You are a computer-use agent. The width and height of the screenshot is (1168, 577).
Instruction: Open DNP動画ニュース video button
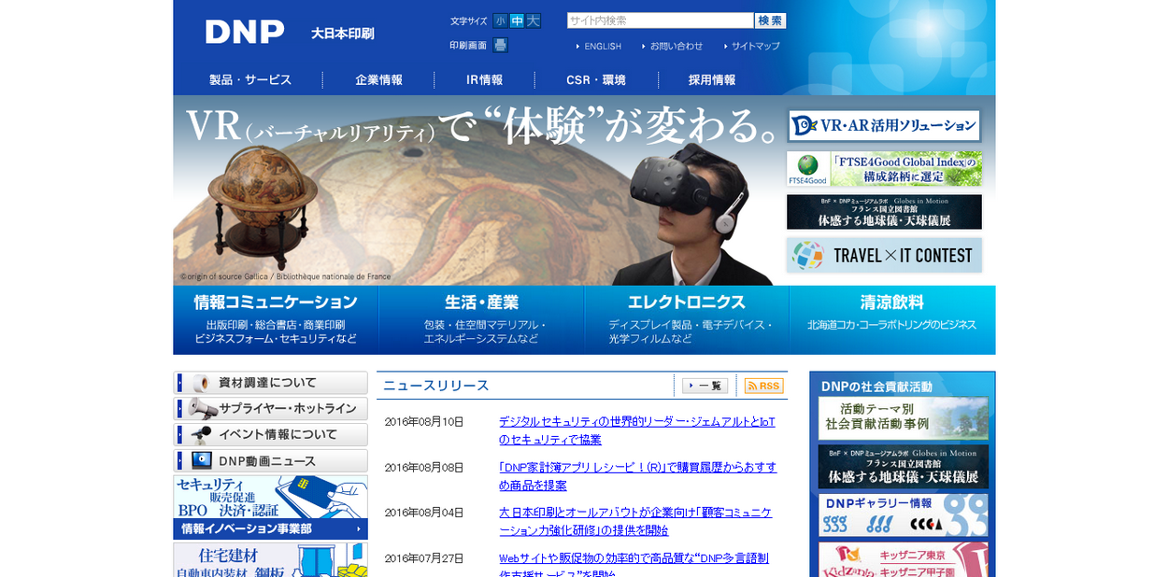point(270,461)
